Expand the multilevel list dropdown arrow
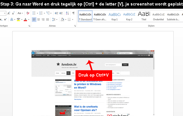 tap(51, 13)
